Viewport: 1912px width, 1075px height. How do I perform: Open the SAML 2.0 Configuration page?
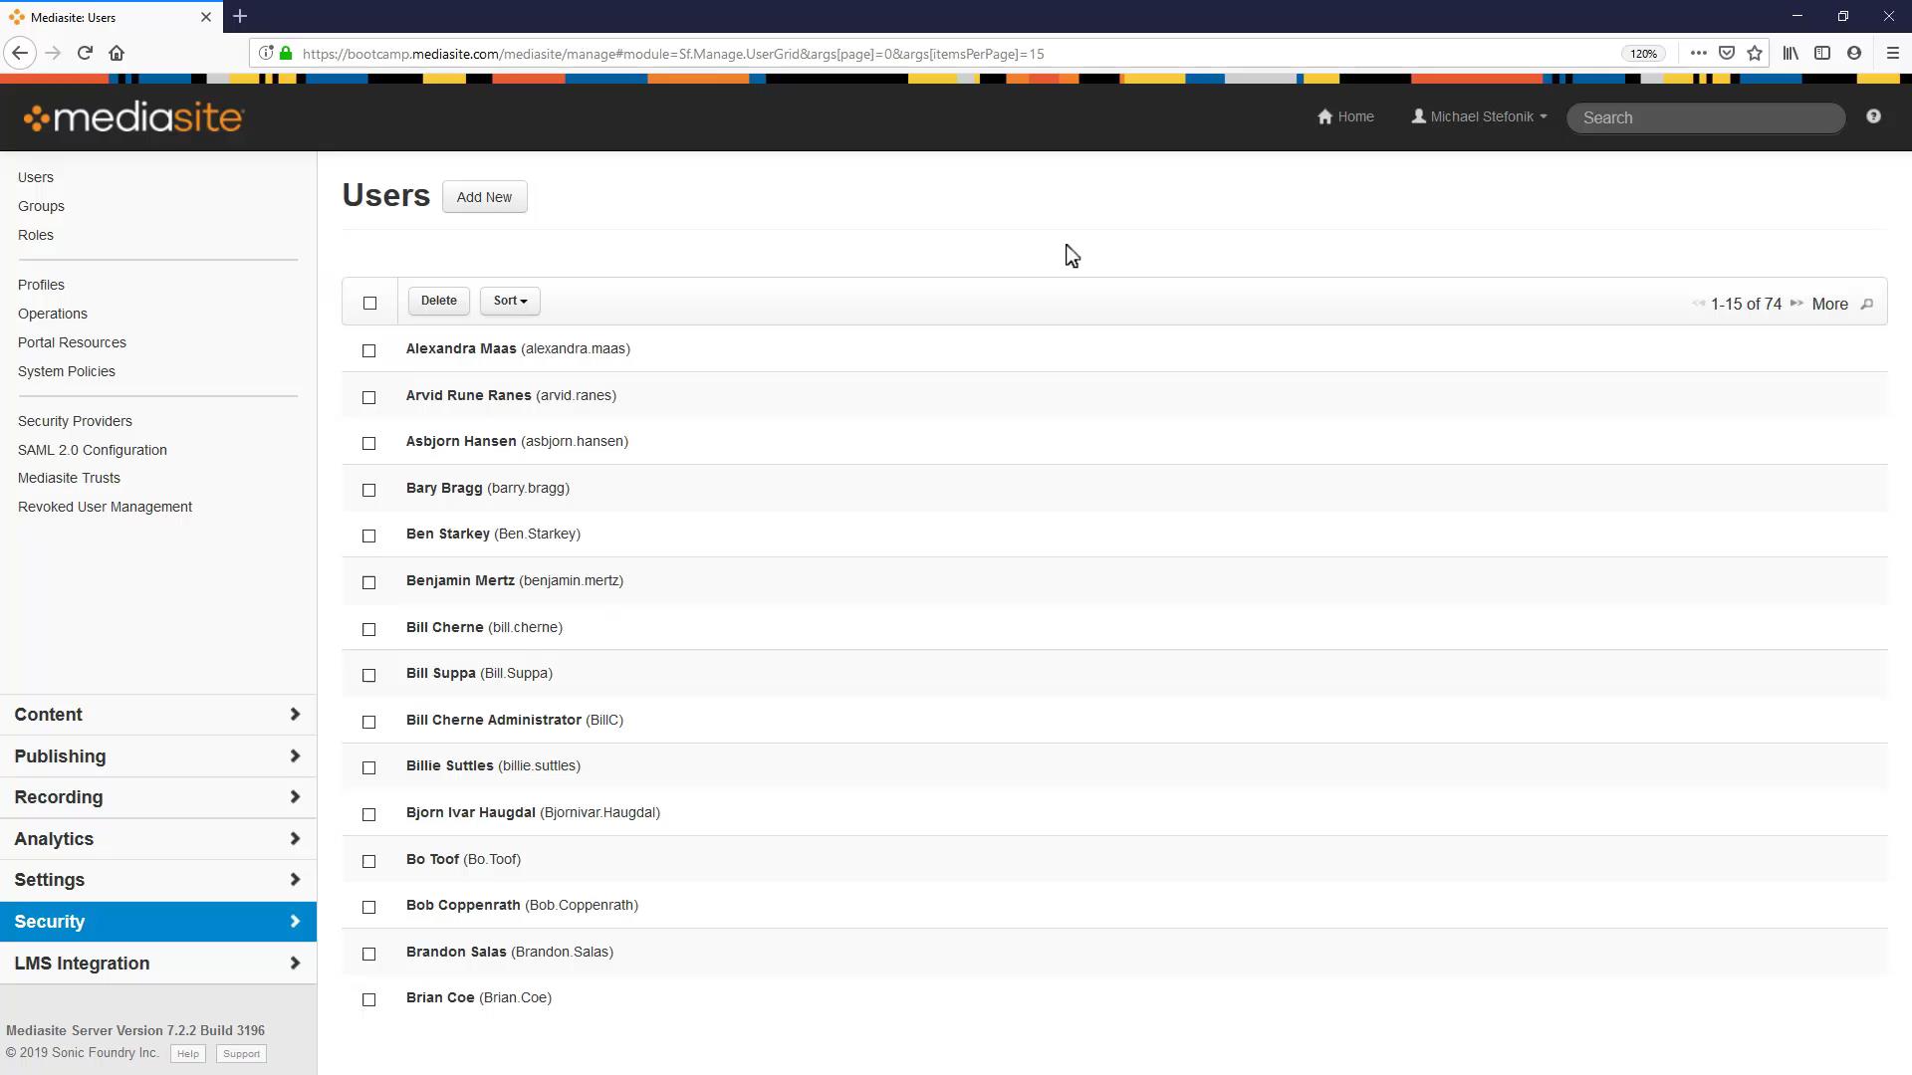[92, 450]
